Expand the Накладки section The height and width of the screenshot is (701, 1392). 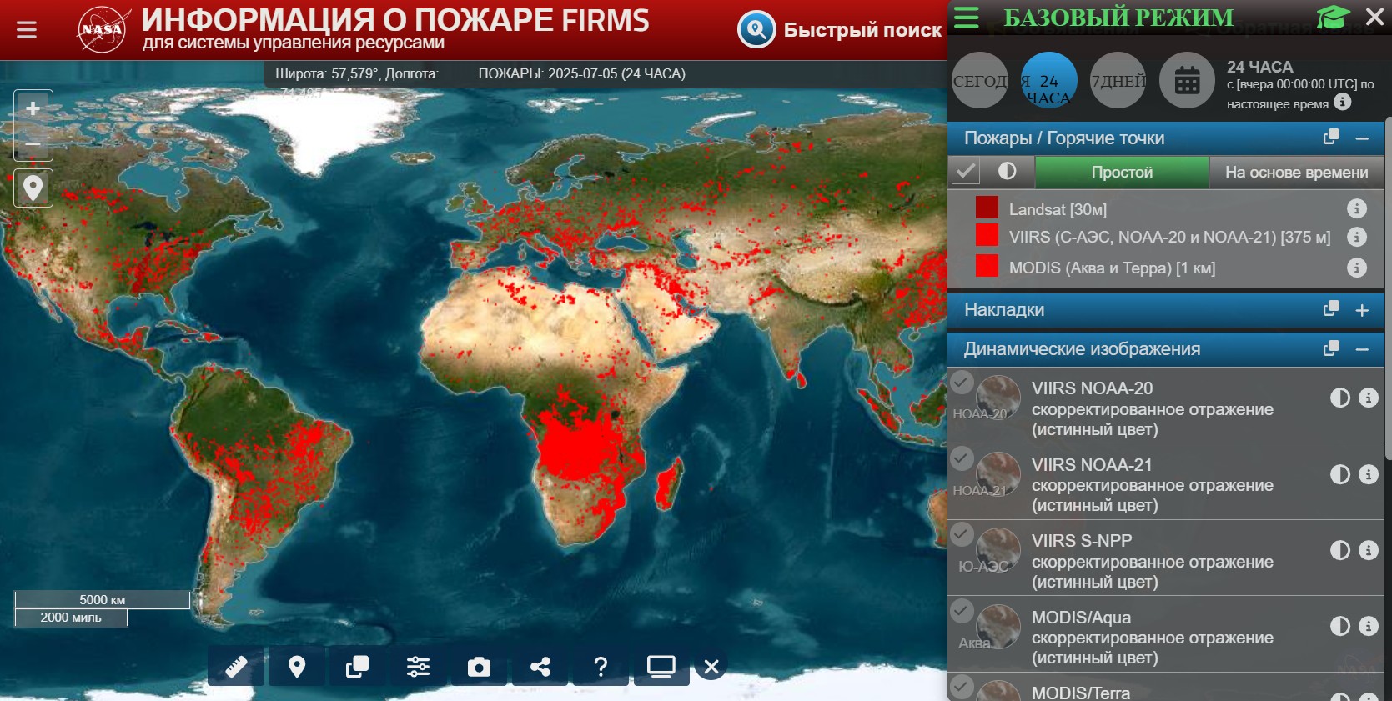tap(1362, 310)
